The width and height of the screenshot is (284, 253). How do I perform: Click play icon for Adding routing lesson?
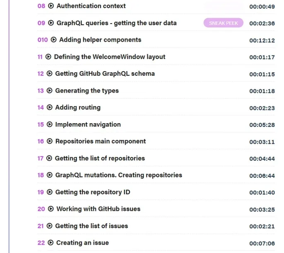pyautogui.click(x=50, y=107)
